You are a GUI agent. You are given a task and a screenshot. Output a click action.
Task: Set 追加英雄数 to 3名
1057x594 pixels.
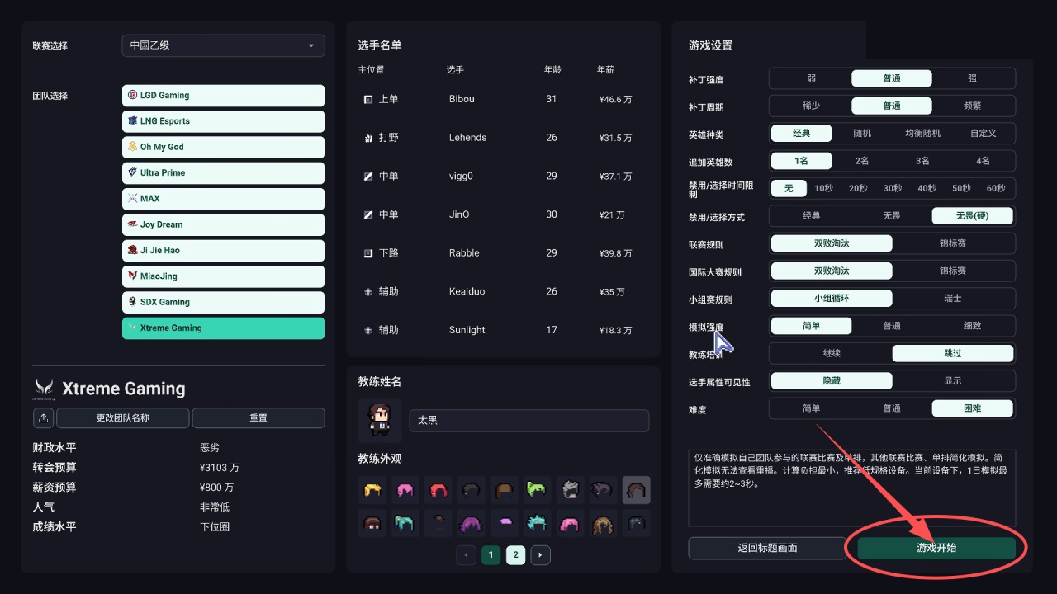922,161
